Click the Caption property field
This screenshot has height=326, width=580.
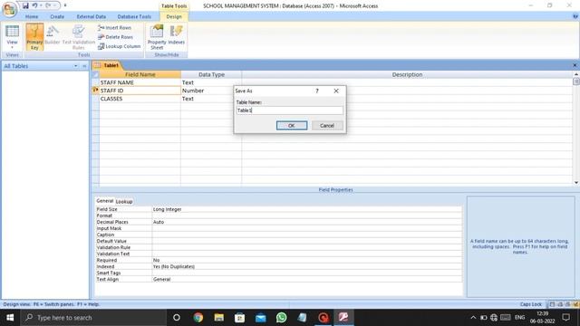[307, 235]
